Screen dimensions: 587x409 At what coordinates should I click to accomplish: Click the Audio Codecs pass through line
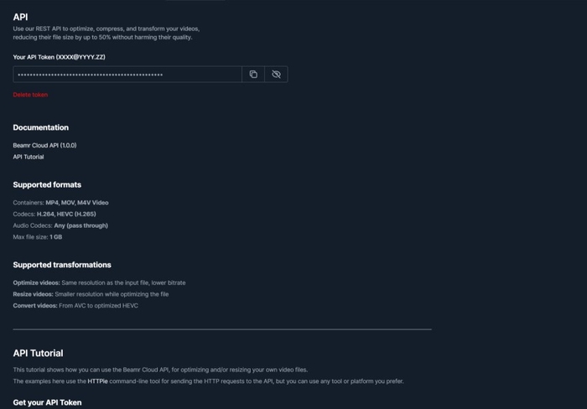(60, 225)
